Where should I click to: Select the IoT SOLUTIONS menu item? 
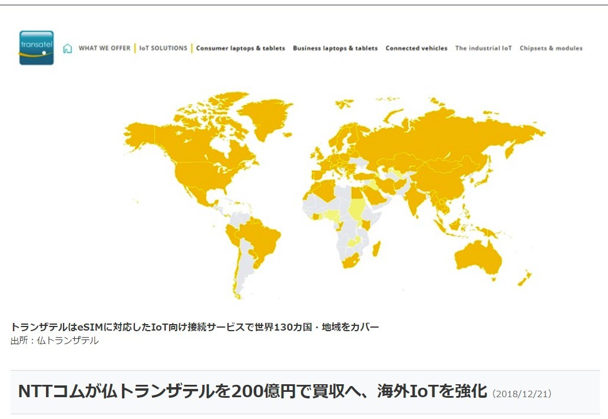click(x=163, y=48)
